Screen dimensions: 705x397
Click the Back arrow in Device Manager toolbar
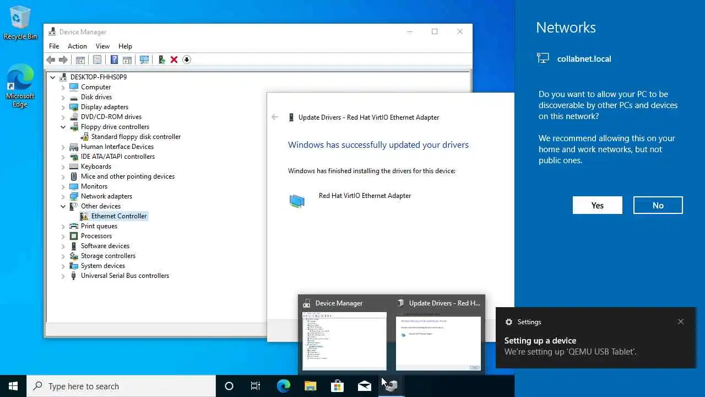coord(51,60)
